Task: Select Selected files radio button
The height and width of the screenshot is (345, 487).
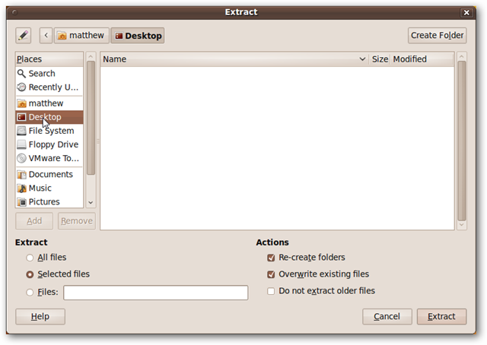Action: click(30, 274)
